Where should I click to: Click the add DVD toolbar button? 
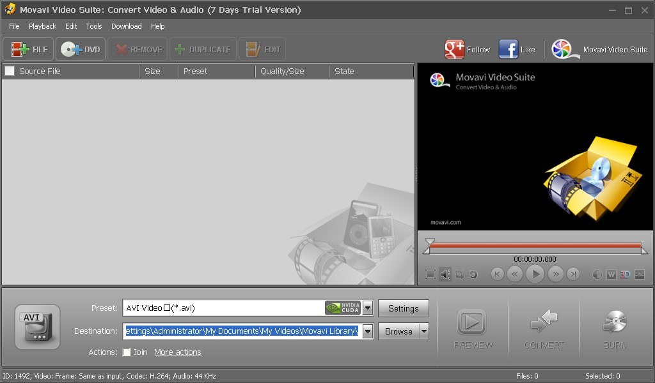(x=81, y=49)
